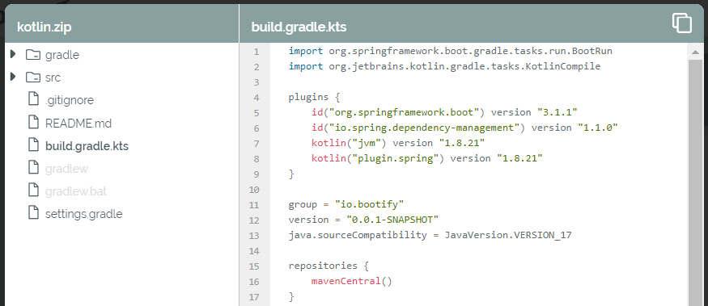Open the .gitignore file

click(70, 100)
